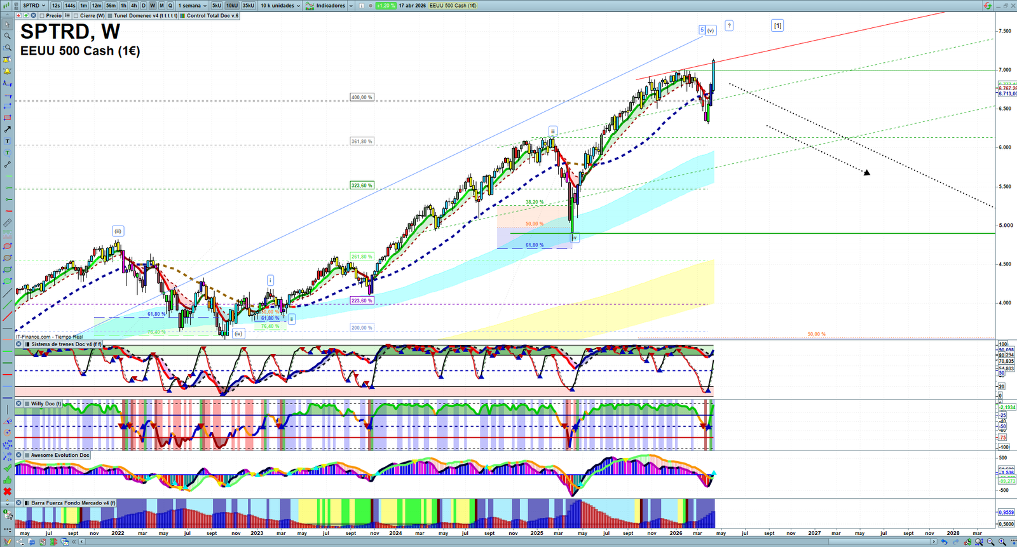Select the segment line tool
This screenshot has height=547, width=1017.
7,165
